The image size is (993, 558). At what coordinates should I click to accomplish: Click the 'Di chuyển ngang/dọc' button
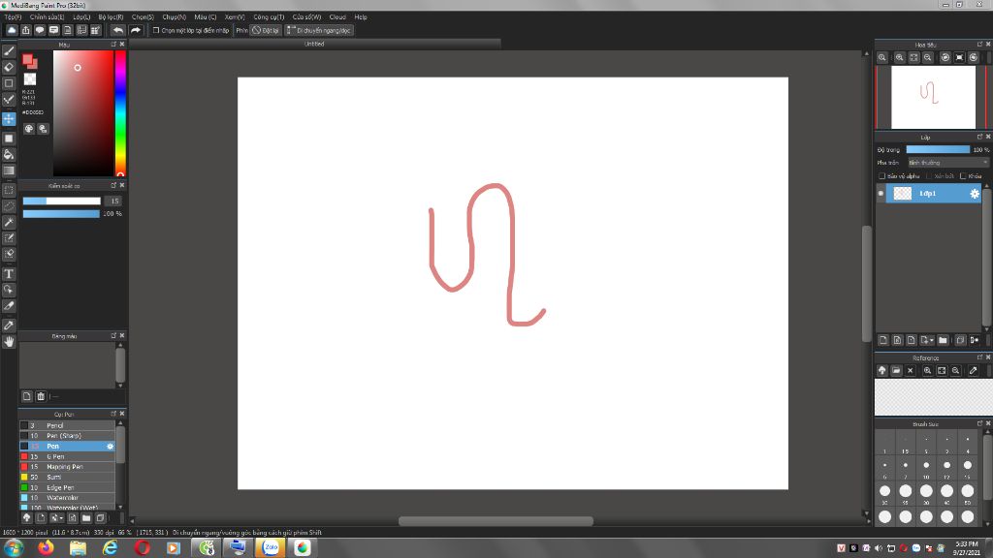pyautogui.click(x=319, y=30)
